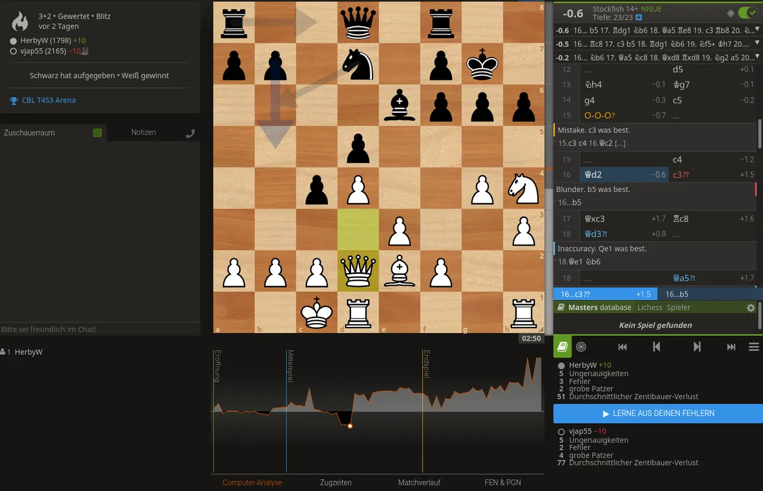Click the Lerne aus deinen Fehlern button
This screenshot has height=491, width=763.
[x=658, y=413]
